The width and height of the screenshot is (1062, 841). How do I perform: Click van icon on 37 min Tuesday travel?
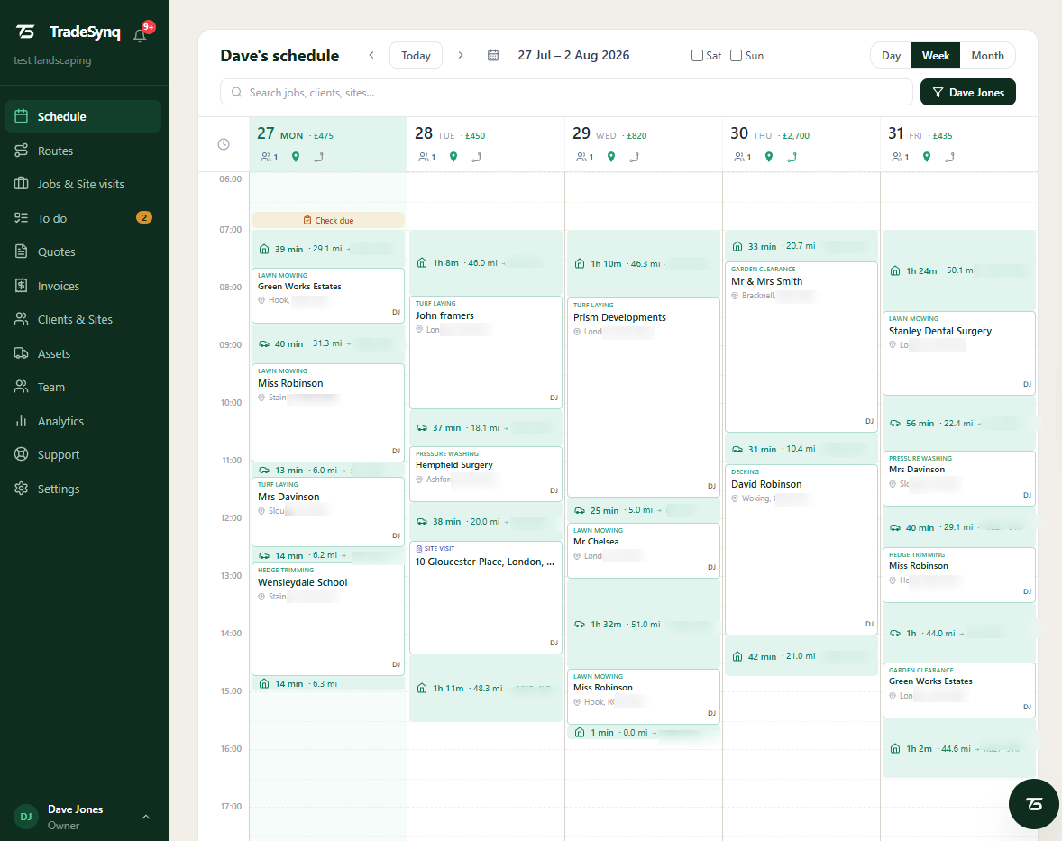tap(421, 428)
